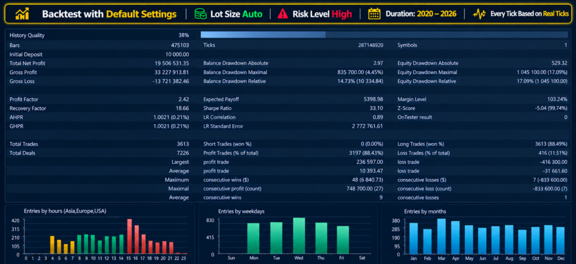Click the Margin Level value 103.24%
Viewport: 576px width, 264px height.
pos(557,99)
